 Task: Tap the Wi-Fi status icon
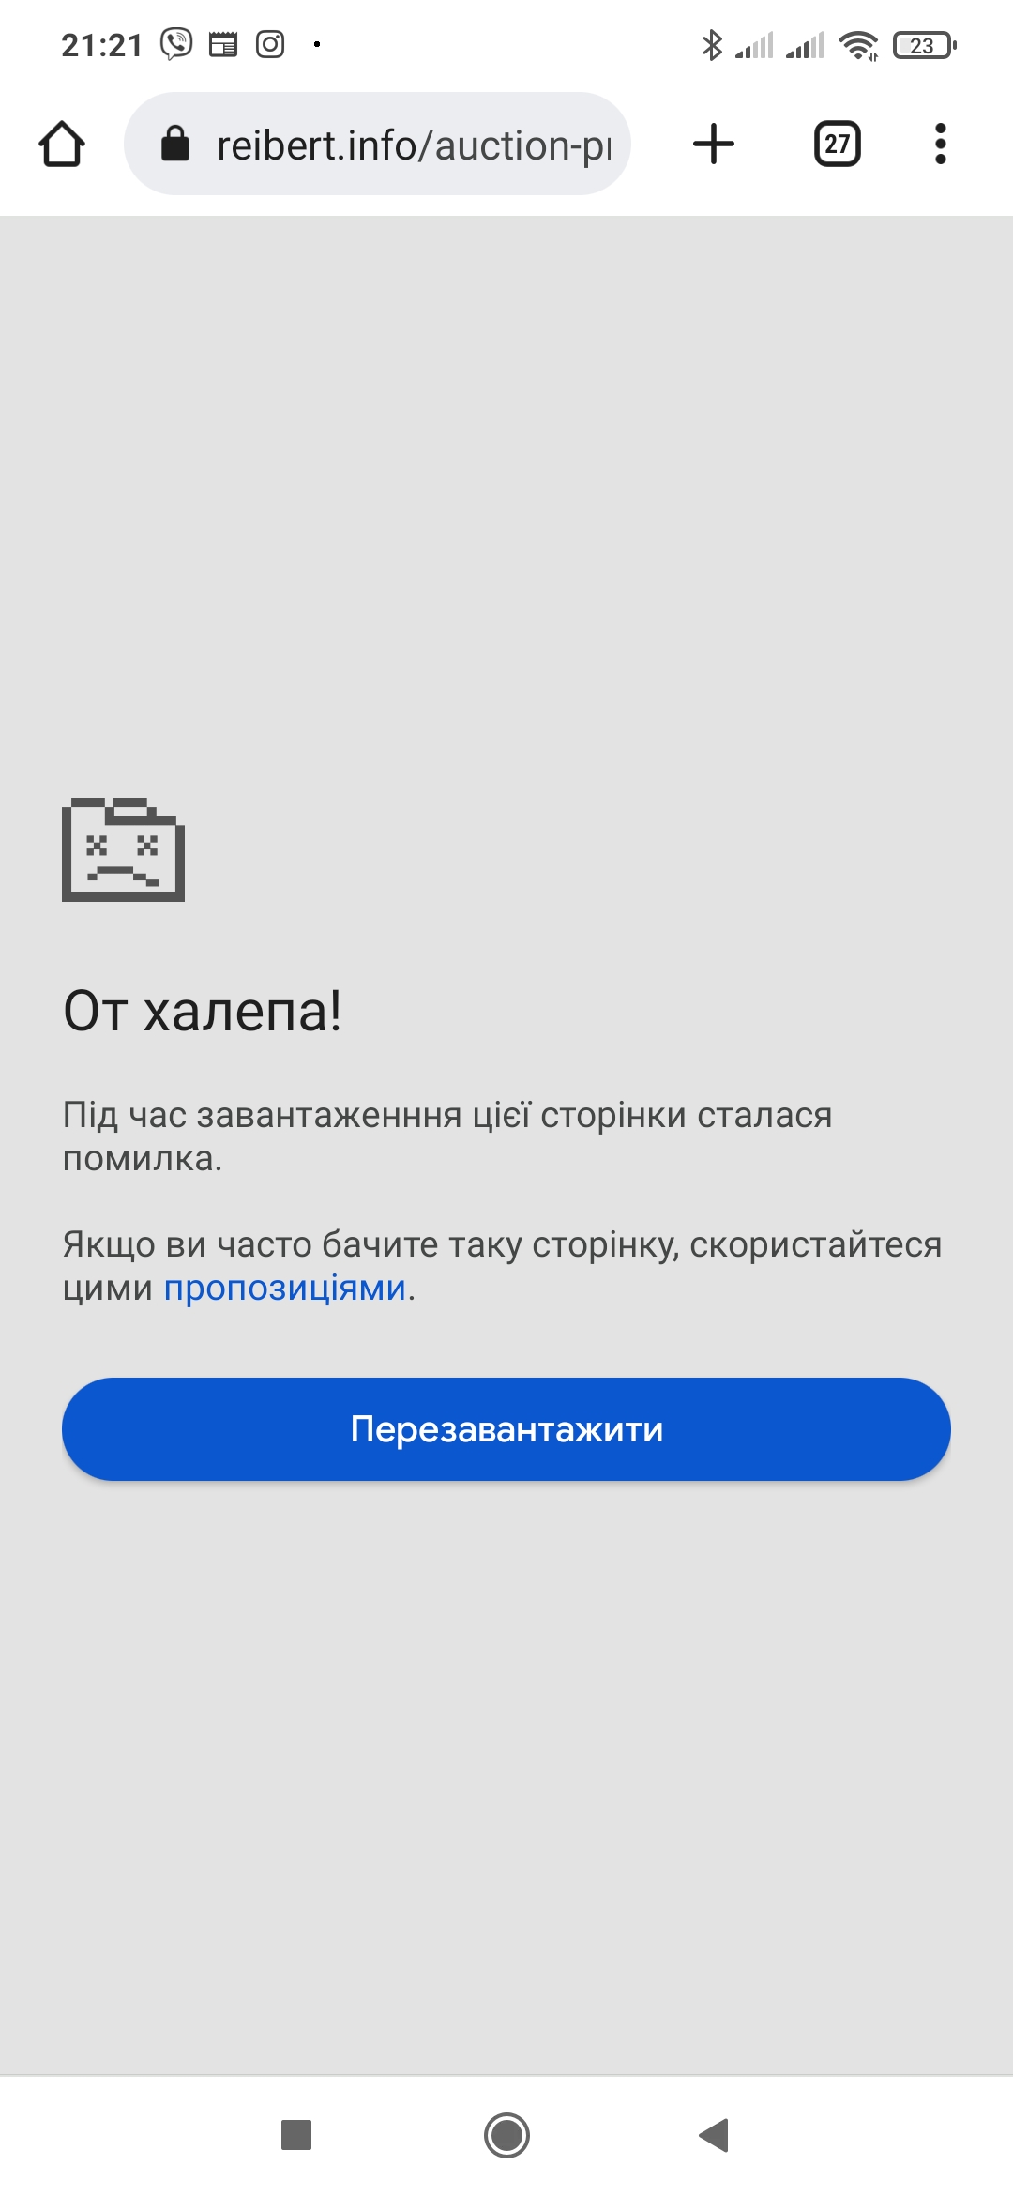[x=858, y=45]
